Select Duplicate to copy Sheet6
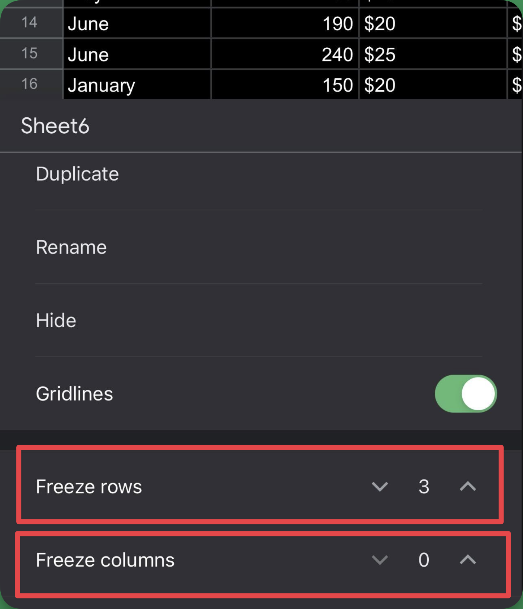Screen dimensions: 523x609 click(x=77, y=174)
